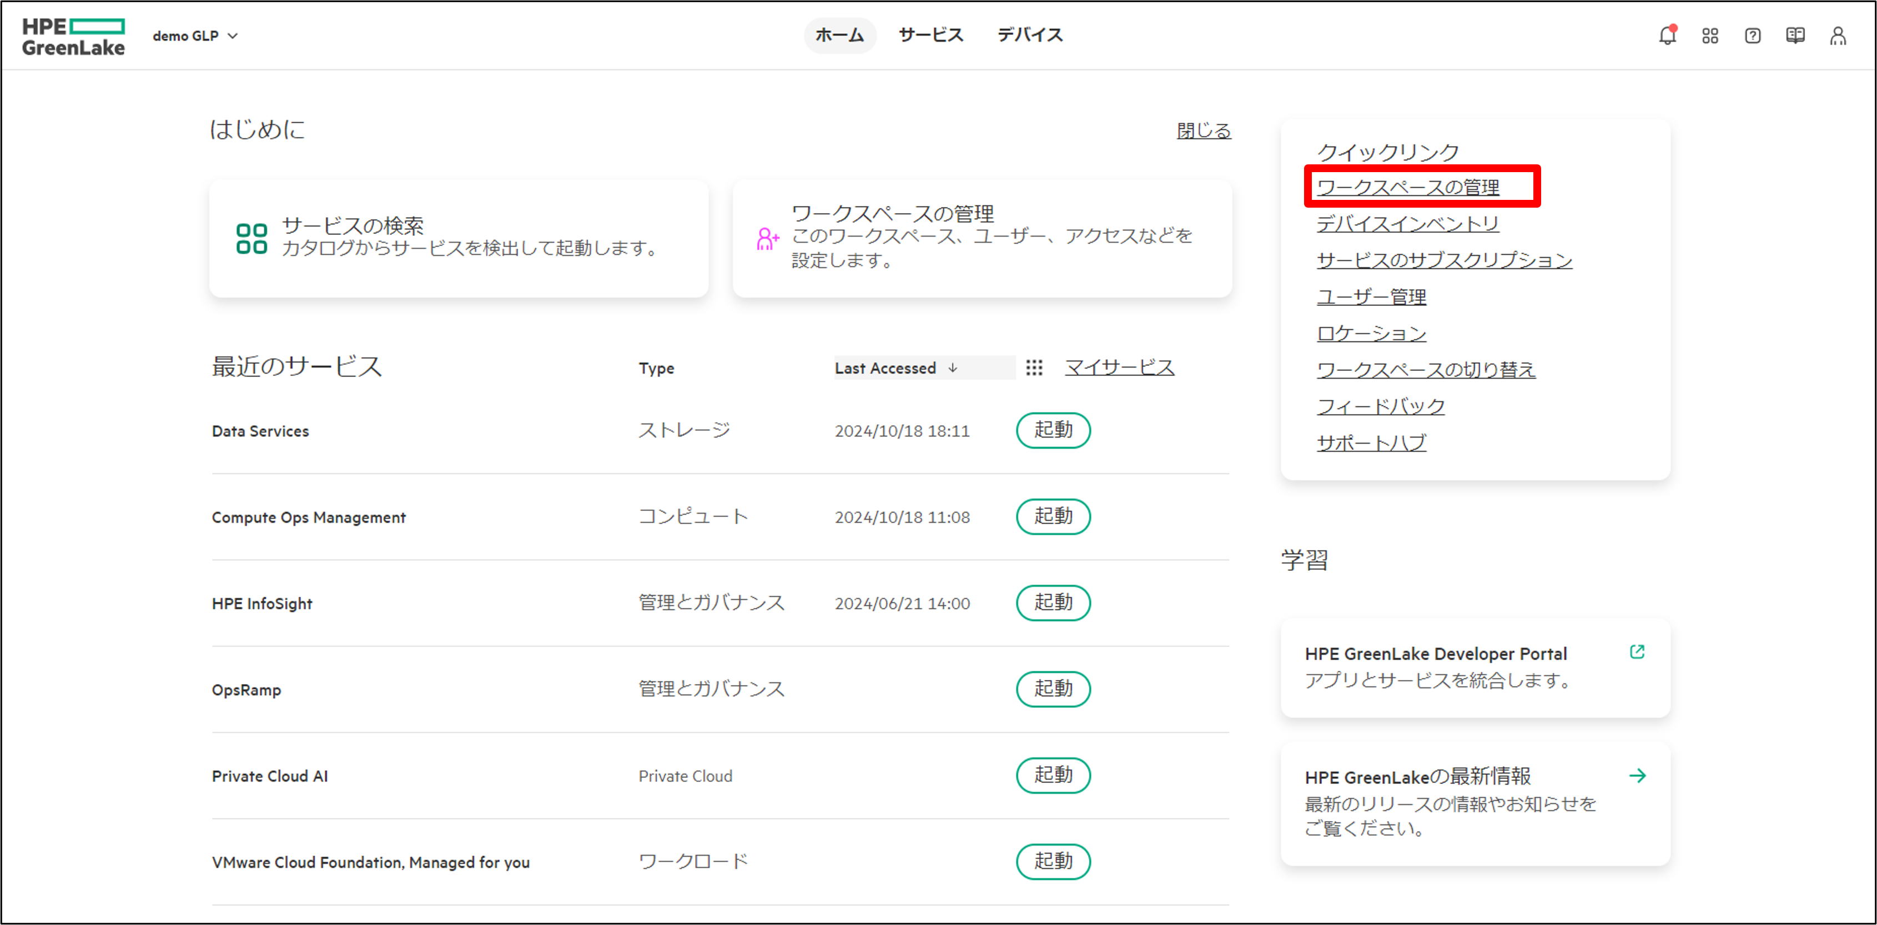This screenshot has height=925, width=1877.
Task: Click the 2024/10/18 18:11 timestamp
Action: [x=902, y=431]
